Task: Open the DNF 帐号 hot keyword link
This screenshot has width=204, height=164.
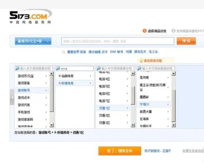Action: [x=116, y=52]
